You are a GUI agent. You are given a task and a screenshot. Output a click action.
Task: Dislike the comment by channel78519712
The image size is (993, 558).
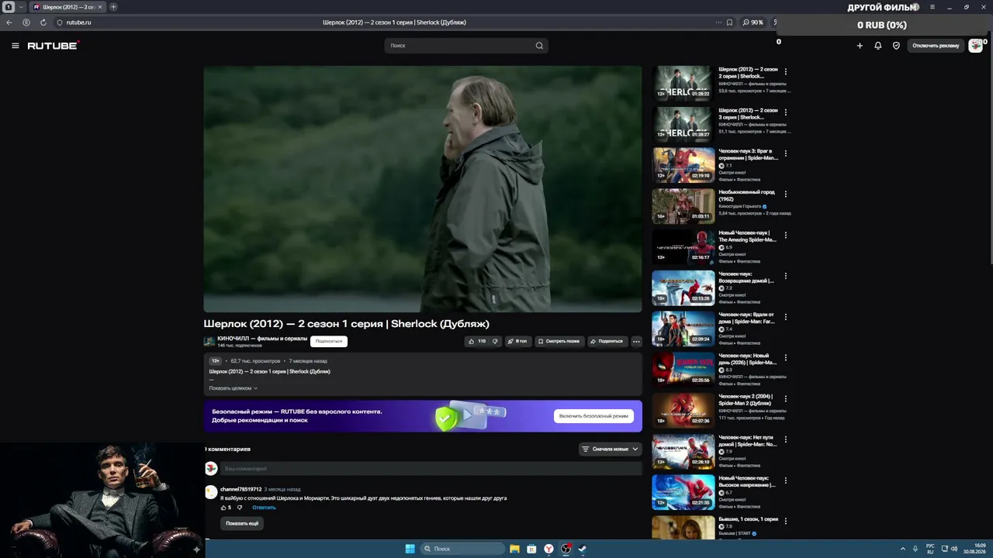click(240, 508)
